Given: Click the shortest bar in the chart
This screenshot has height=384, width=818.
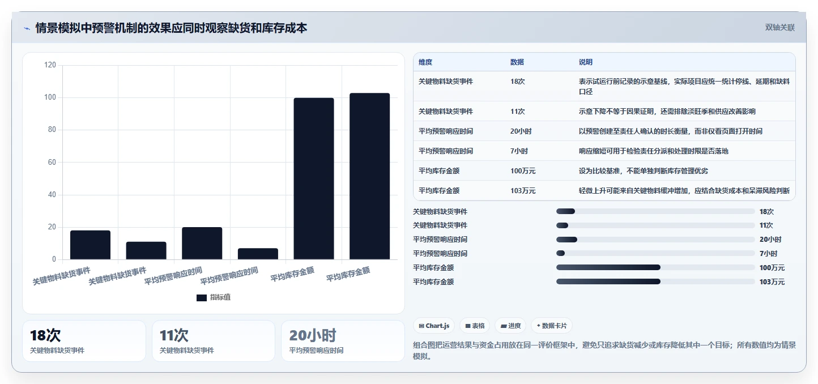Looking at the screenshot, I should point(258,254).
